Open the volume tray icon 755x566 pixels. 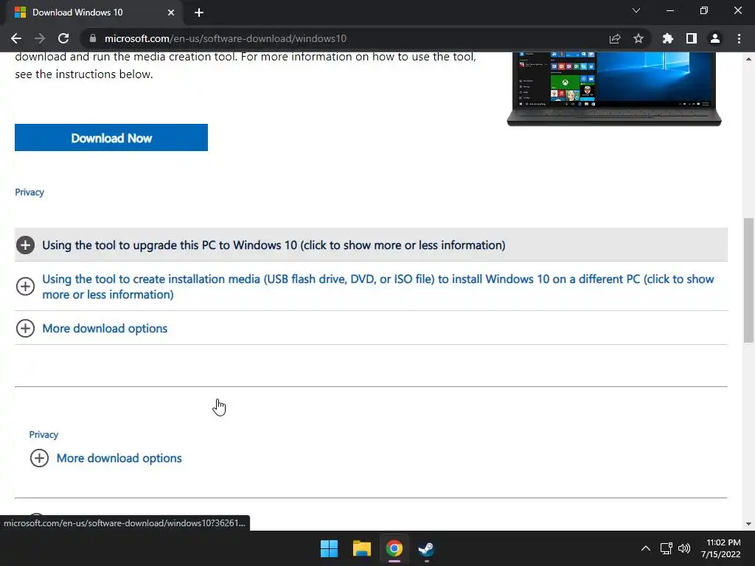pos(684,548)
